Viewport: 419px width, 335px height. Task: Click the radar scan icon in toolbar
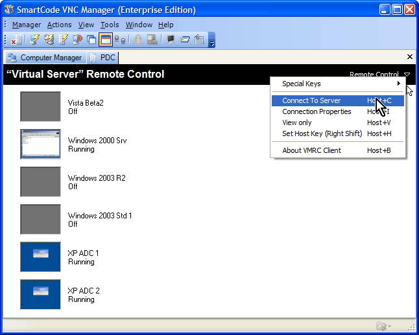click(x=77, y=40)
